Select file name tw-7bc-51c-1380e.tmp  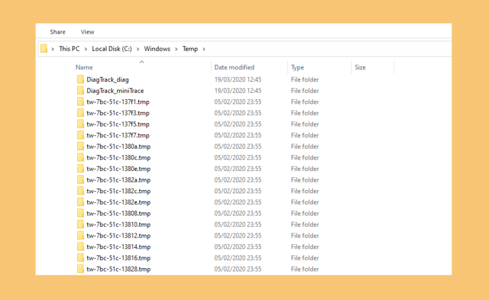click(118, 169)
